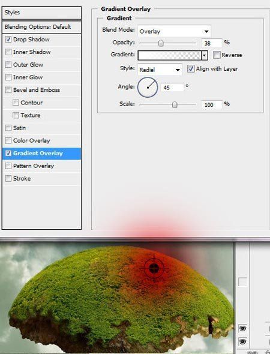Toggle the Drop Shadow checkbox
Screen dimensions: 270x354
point(8,40)
